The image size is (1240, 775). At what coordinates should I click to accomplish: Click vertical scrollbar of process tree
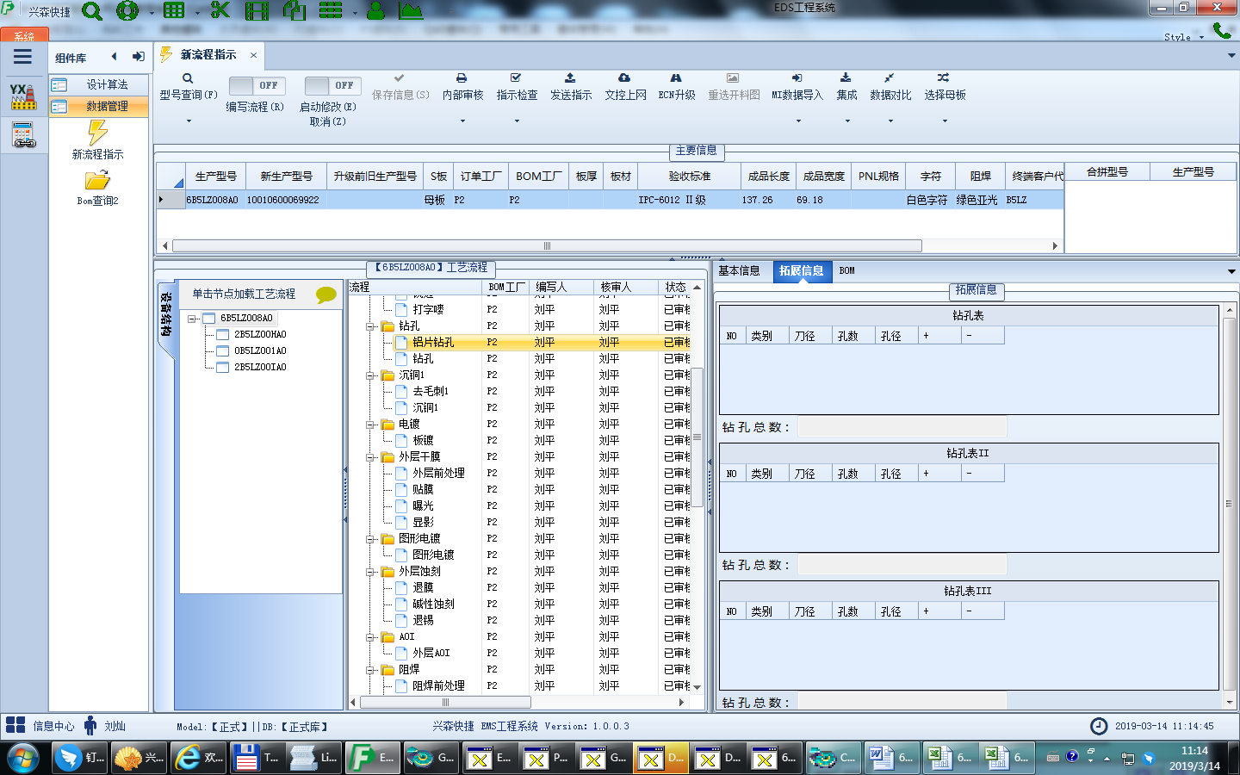[x=697, y=437]
